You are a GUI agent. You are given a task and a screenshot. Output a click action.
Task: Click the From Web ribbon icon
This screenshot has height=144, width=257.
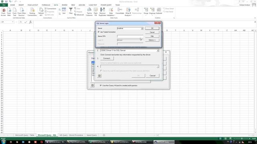(x=9, y=12)
